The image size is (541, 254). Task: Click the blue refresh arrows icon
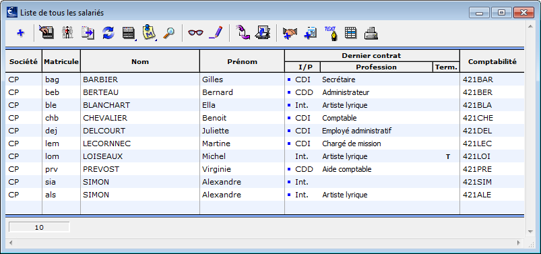pos(108,33)
